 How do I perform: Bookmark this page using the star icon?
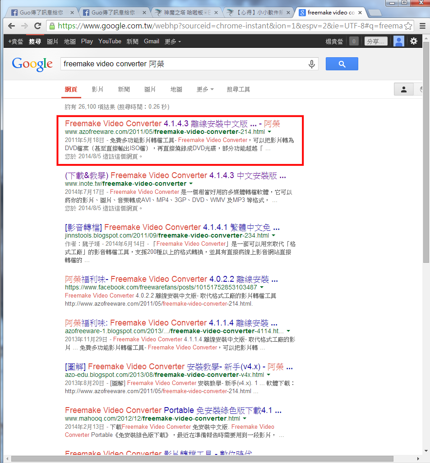click(x=408, y=26)
